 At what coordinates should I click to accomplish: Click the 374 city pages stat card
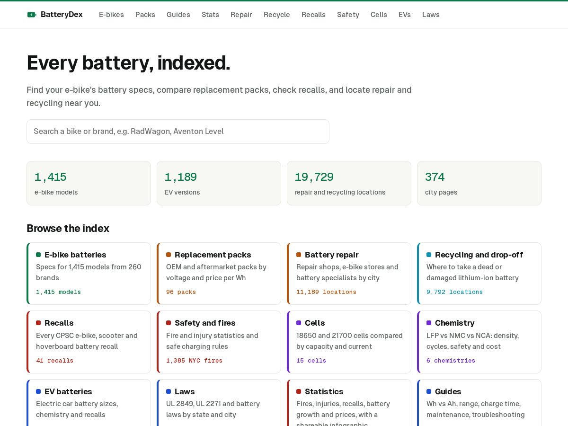(x=479, y=183)
